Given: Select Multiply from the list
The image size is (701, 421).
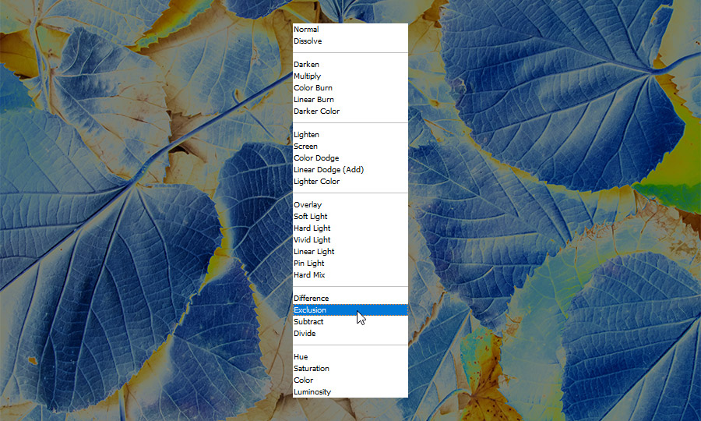Looking at the screenshot, I should [x=350, y=76].
